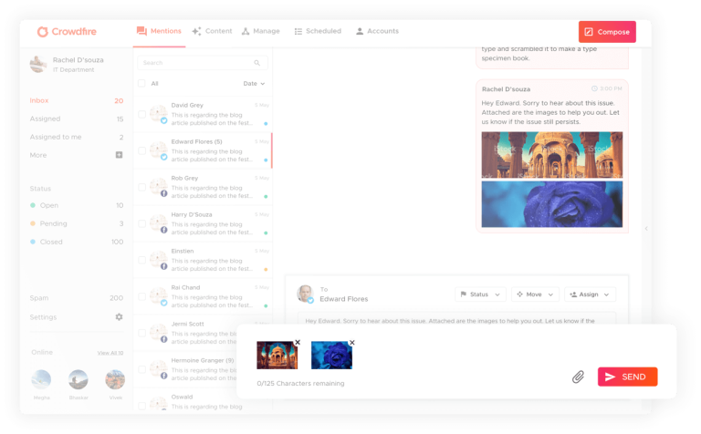Open the Date sort dropdown
This screenshot has height=434, width=701.
click(254, 83)
